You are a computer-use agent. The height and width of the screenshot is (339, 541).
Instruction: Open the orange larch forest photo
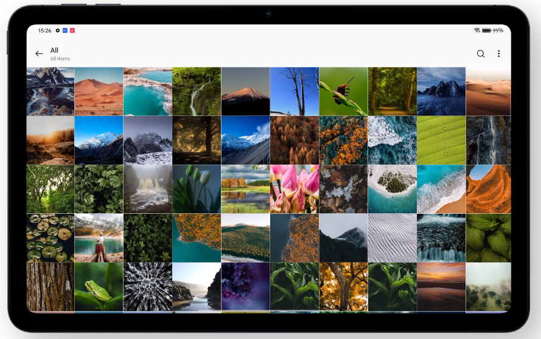(x=295, y=140)
